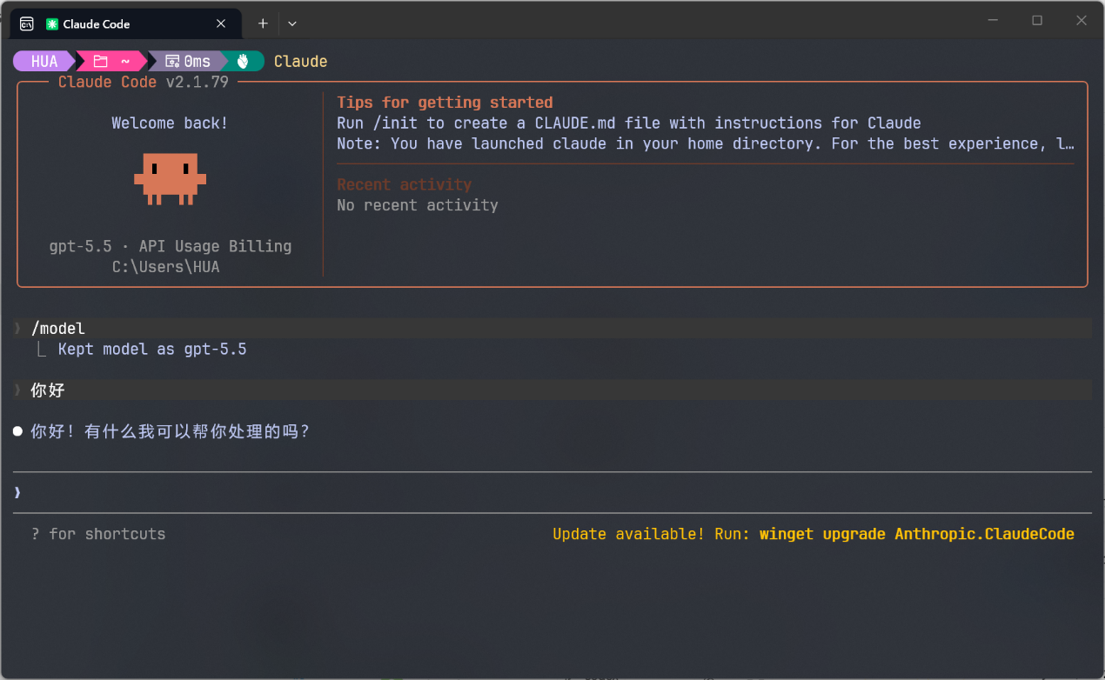The height and width of the screenshot is (680, 1105).
Task: Click the orange pixel Claude mascot
Action: tap(170, 179)
